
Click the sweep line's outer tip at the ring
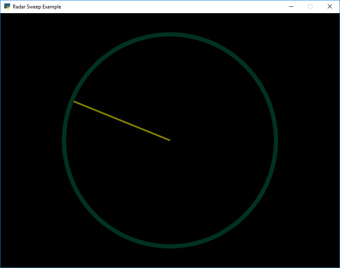(x=75, y=102)
